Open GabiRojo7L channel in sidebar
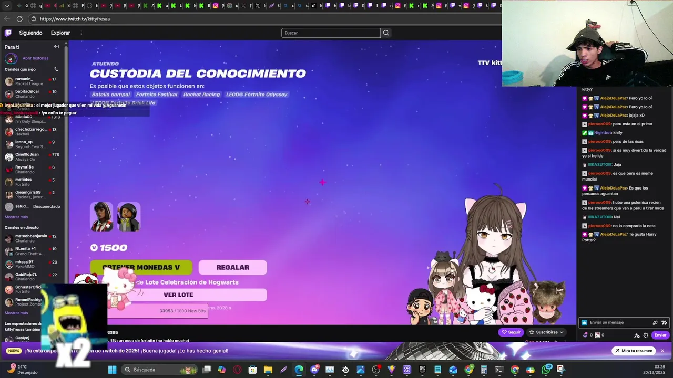Viewport: 673px width, 378px height. 32,277
